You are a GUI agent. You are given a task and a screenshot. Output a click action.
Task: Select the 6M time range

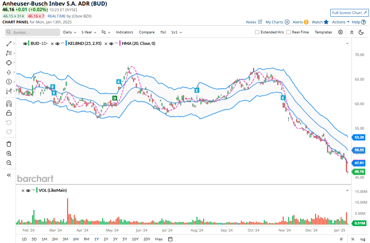tap(76, 239)
